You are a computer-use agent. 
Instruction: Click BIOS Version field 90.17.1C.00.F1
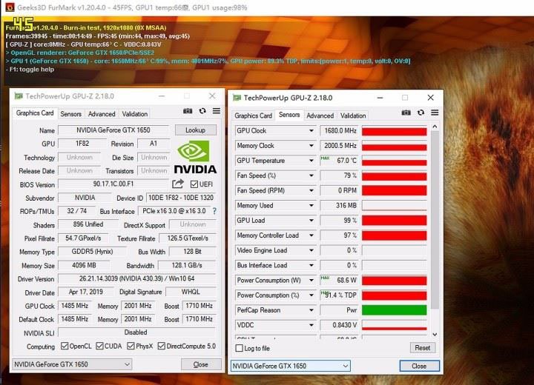click(x=113, y=184)
